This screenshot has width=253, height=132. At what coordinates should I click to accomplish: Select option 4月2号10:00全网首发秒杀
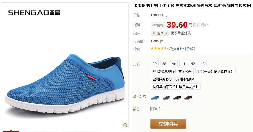tap(172, 71)
